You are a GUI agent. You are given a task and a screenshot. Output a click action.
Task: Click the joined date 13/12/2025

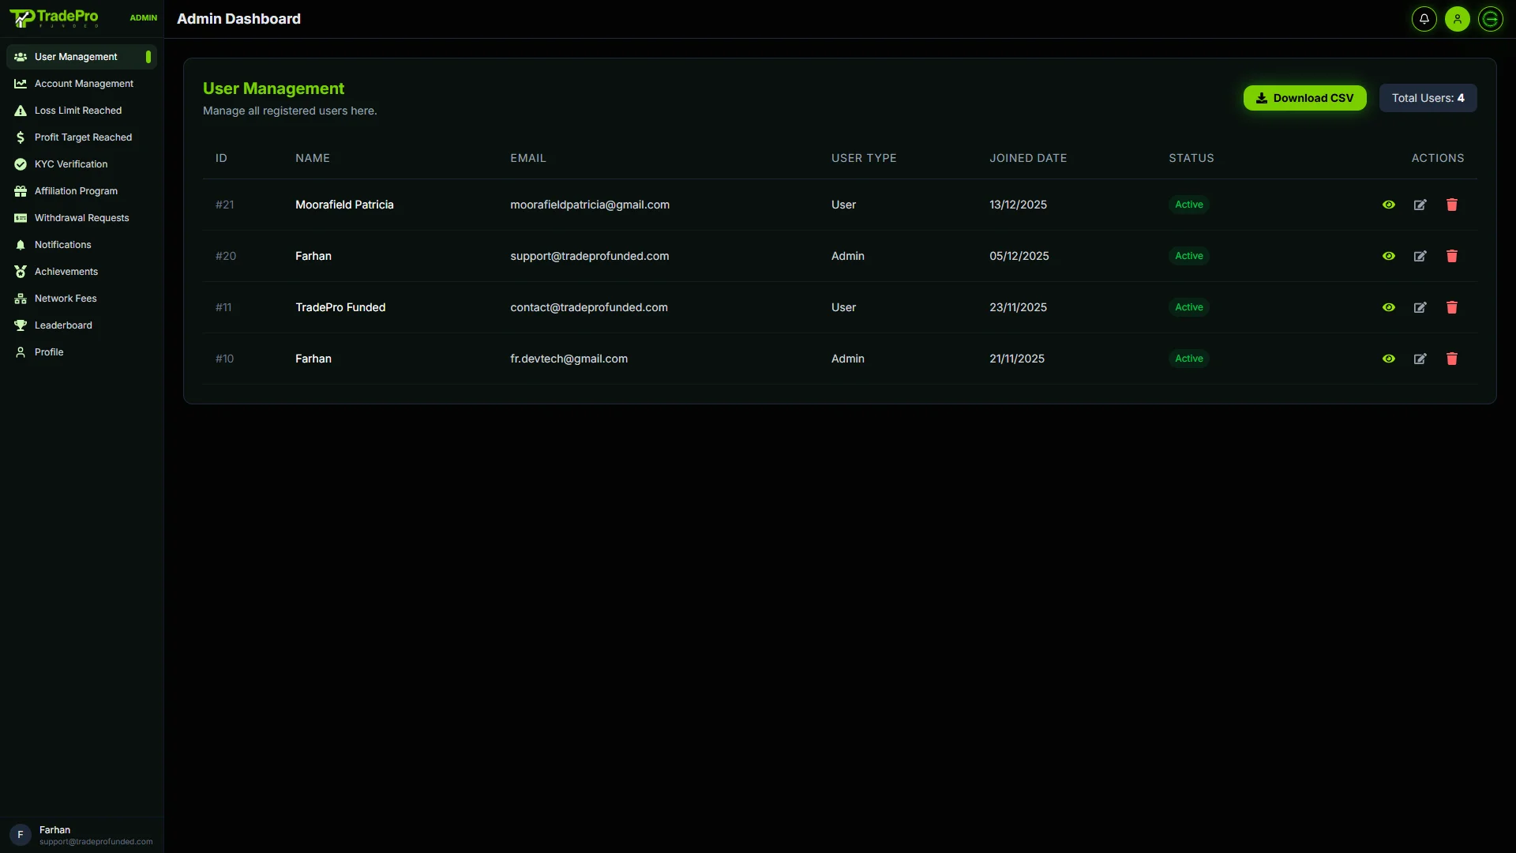(x=1018, y=205)
